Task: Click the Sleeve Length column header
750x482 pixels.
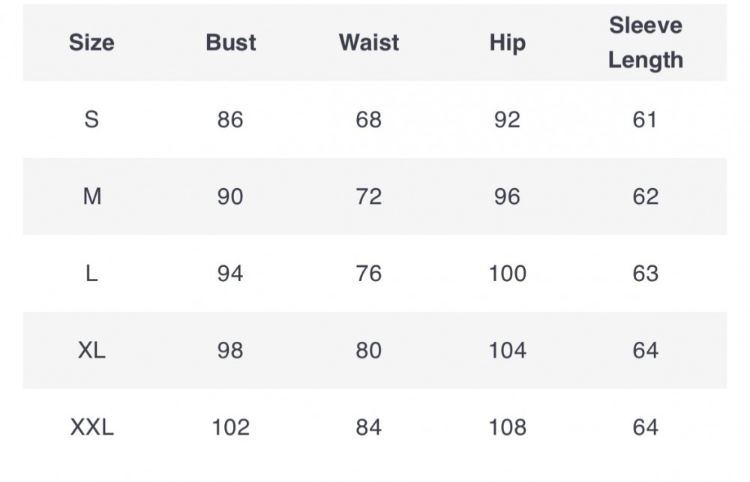Action: [x=645, y=43]
